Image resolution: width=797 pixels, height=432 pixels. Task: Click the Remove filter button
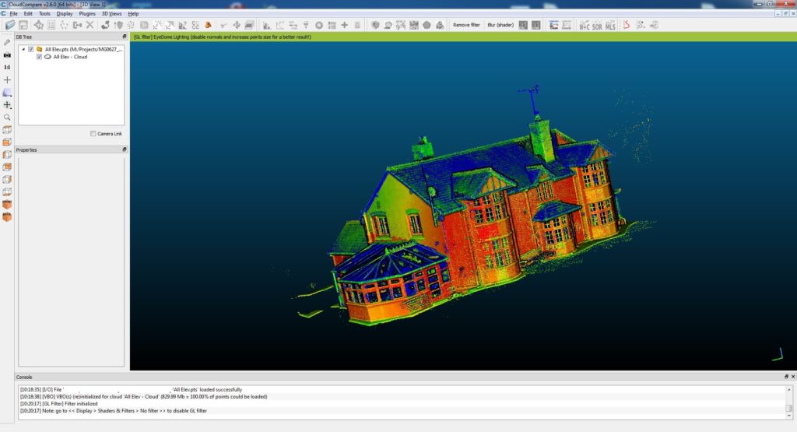pyautogui.click(x=466, y=25)
